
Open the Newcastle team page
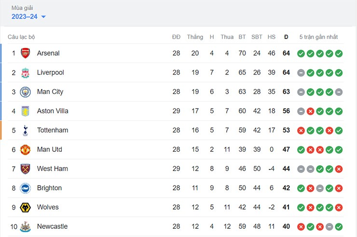(x=52, y=226)
